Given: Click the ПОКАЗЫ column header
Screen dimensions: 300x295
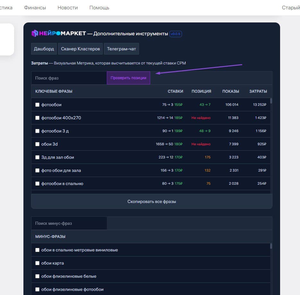Looking at the screenshot, I should click(x=231, y=91).
